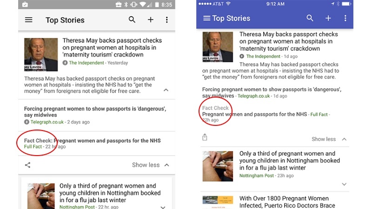Viewport: 372px width, 209px height.
Task: Tap plus icon in blue iOS header
Action: 328,18
